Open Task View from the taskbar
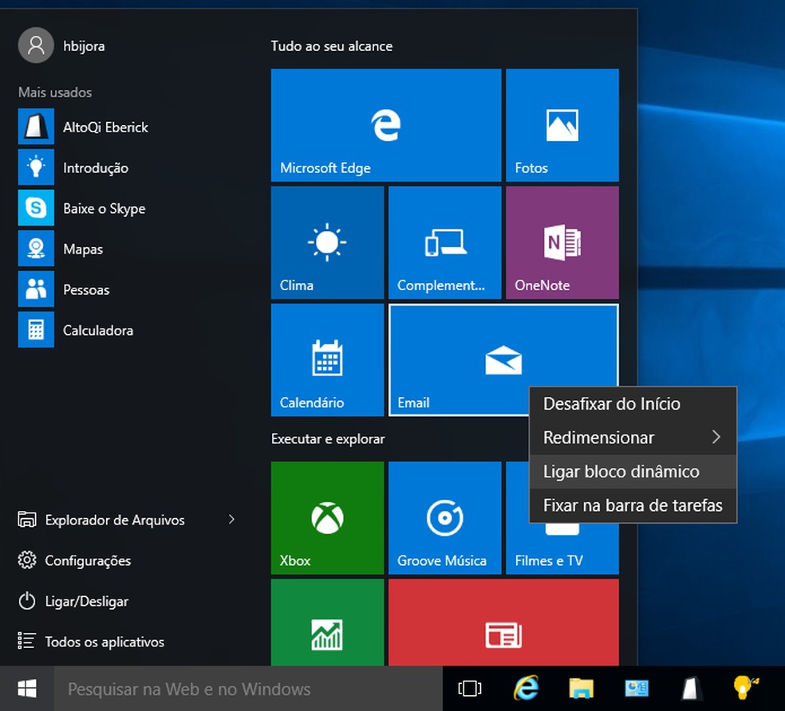The width and height of the screenshot is (785, 711). 471,689
